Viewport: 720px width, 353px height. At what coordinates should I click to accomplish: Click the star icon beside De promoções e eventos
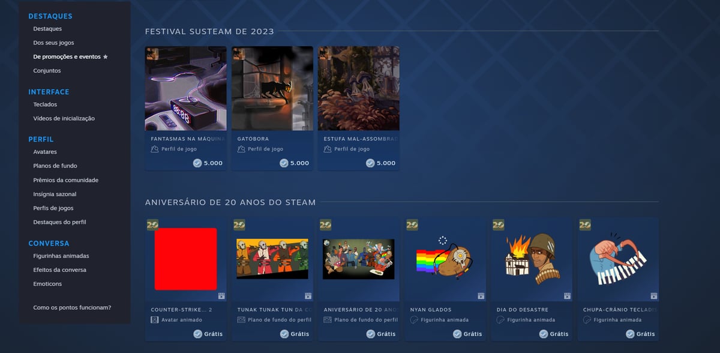[x=106, y=57]
